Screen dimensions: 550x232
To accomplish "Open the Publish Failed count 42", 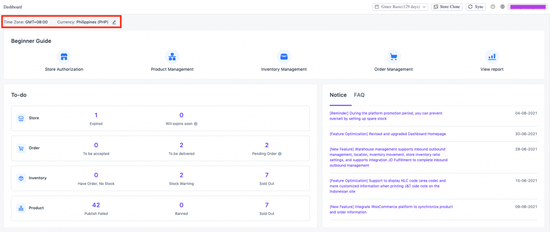I will pyautogui.click(x=96, y=205).
